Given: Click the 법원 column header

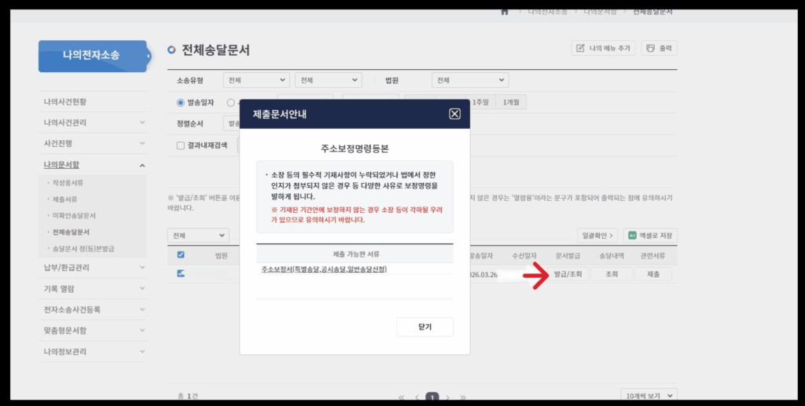Looking at the screenshot, I should 221,255.
